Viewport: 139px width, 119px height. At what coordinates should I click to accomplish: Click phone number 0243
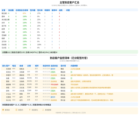click(14, 84)
